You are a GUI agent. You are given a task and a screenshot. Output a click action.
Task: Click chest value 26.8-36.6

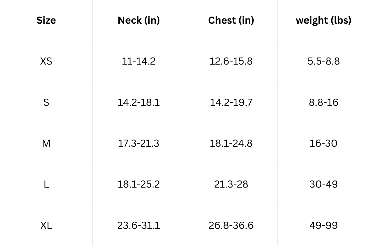click(x=231, y=225)
